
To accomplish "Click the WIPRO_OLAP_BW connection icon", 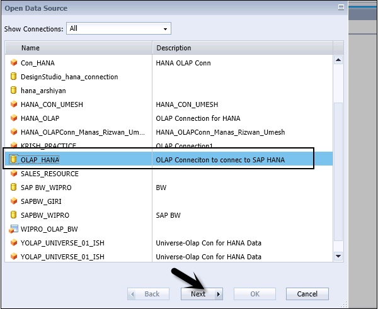I will [x=14, y=229].
